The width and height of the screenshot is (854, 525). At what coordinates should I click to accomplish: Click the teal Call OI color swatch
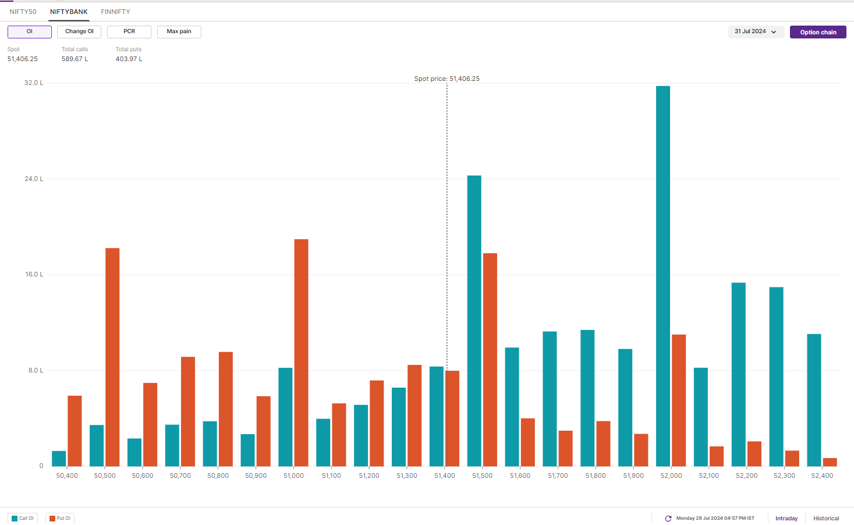15,518
